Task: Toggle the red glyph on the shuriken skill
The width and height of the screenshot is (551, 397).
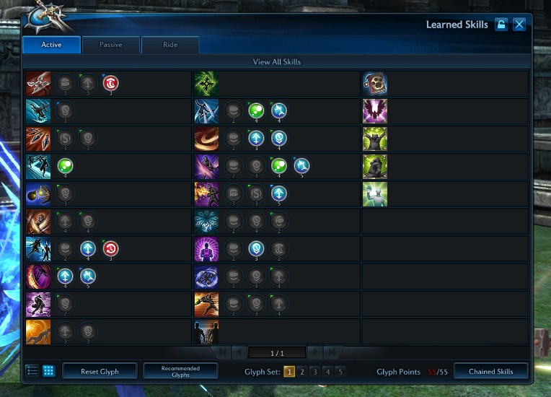Action: (x=110, y=83)
